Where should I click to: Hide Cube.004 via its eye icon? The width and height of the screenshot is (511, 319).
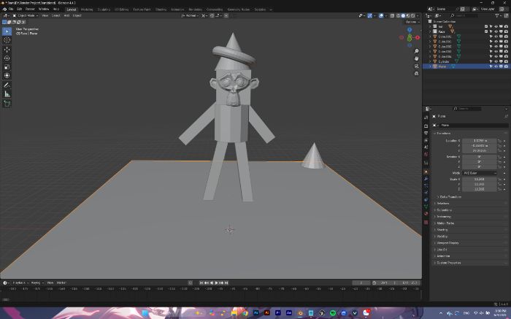496,56
